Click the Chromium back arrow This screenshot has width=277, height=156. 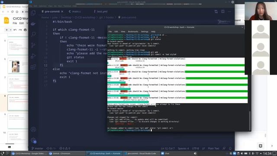[3, 12]
